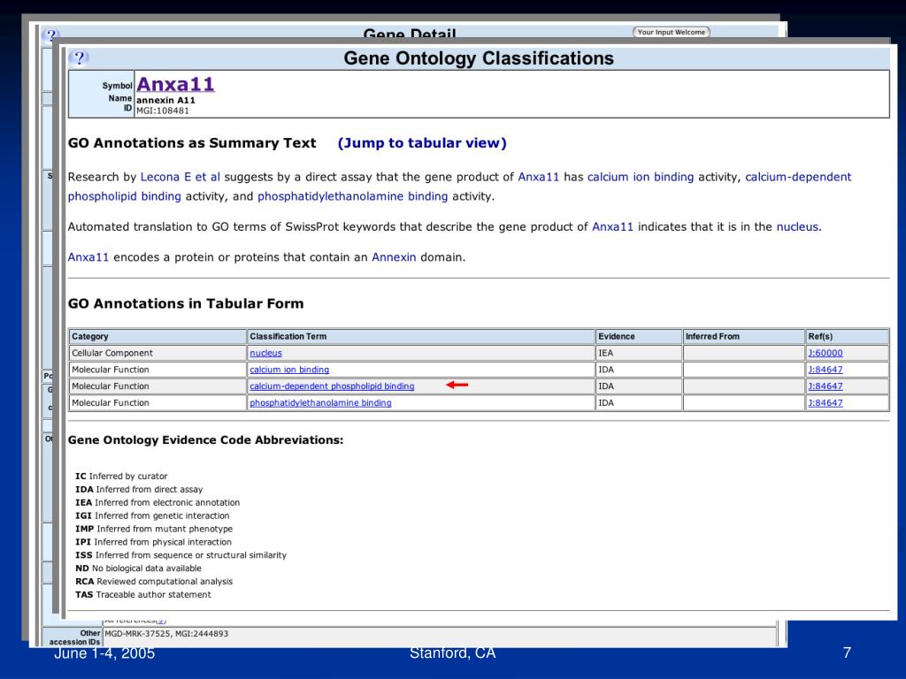Open the Annexin domain link
This screenshot has height=679, width=906.
(x=394, y=257)
